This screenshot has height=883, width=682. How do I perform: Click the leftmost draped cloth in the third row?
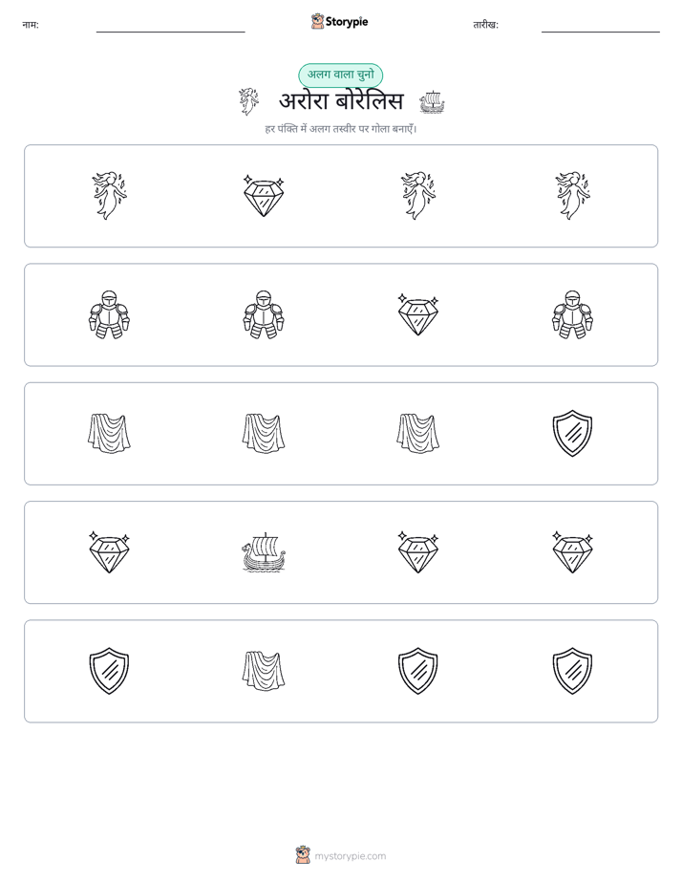(x=109, y=433)
